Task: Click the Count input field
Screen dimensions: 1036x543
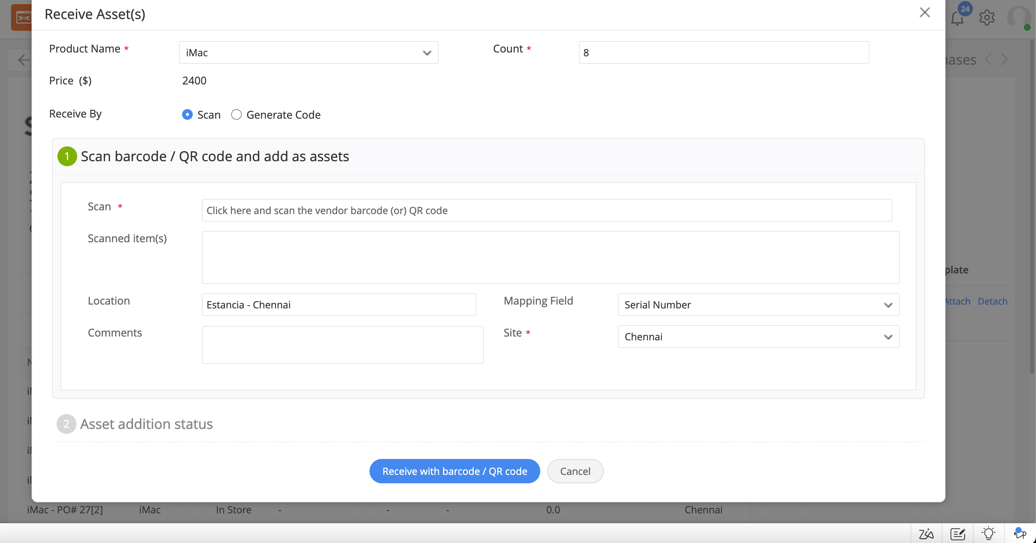Action: [723, 53]
